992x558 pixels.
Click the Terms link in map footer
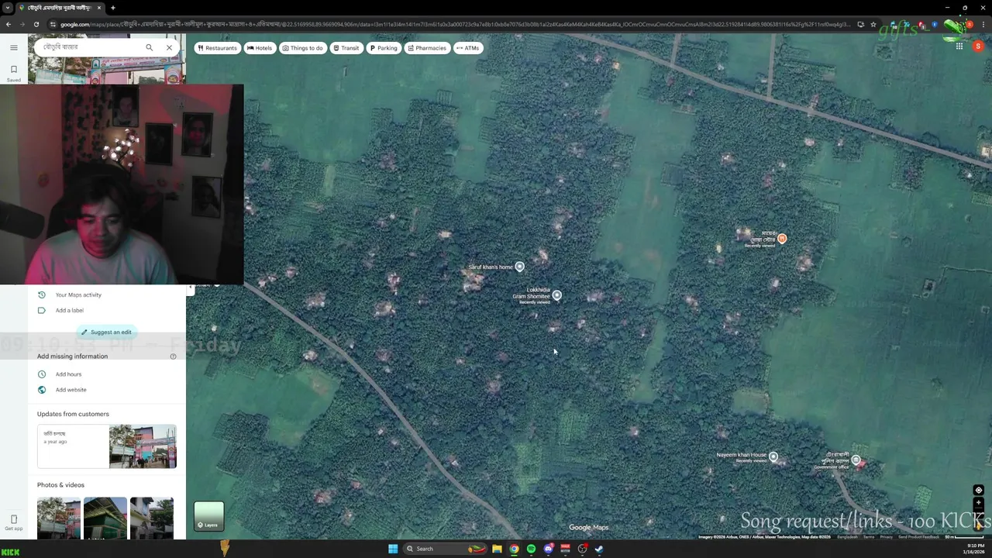[869, 537]
